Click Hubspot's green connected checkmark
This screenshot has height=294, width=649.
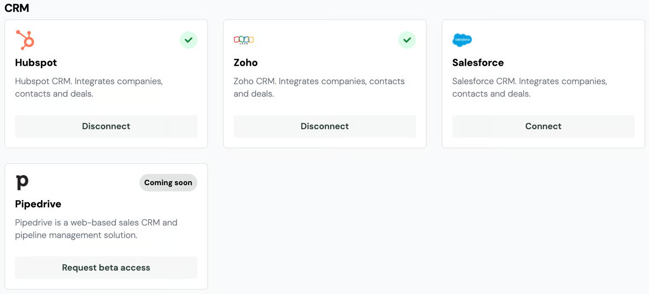(x=188, y=40)
